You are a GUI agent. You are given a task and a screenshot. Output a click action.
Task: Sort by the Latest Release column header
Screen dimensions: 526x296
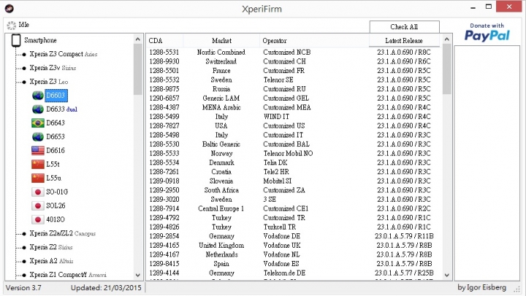pos(404,41)
